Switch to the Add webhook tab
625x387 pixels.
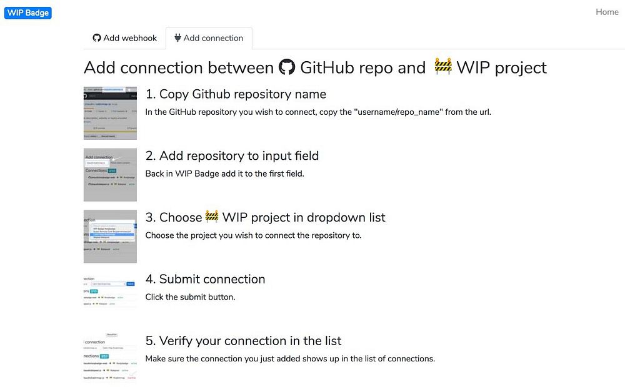[x=125, y=38]
